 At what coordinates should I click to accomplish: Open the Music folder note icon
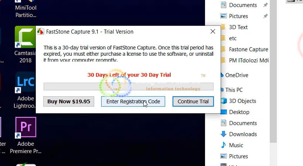[x=224, y=145]
